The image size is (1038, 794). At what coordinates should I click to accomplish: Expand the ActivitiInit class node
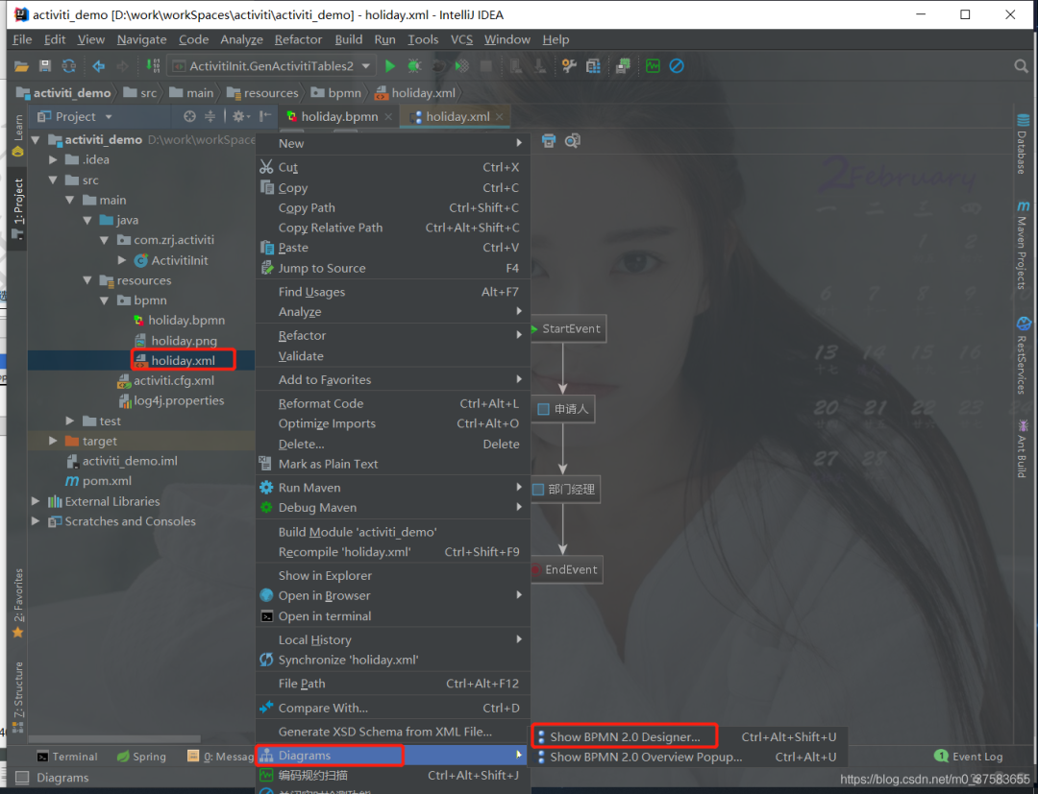pos(122,260)
